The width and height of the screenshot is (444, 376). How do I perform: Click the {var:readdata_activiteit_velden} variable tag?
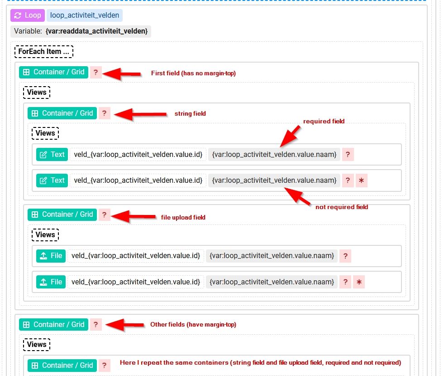pyautogui.click(x=81, y=31)
